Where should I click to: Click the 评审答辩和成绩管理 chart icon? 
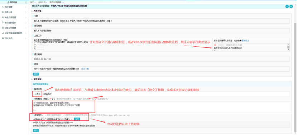pyautogui.click(x=3, y=33)
